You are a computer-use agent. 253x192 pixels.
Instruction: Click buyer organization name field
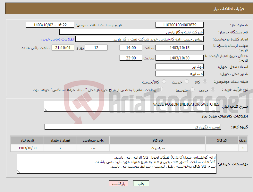[131, 32]
